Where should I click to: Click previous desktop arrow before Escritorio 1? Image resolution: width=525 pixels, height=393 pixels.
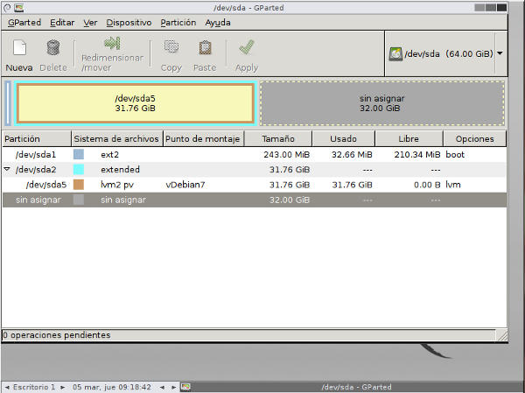(7, 387)
